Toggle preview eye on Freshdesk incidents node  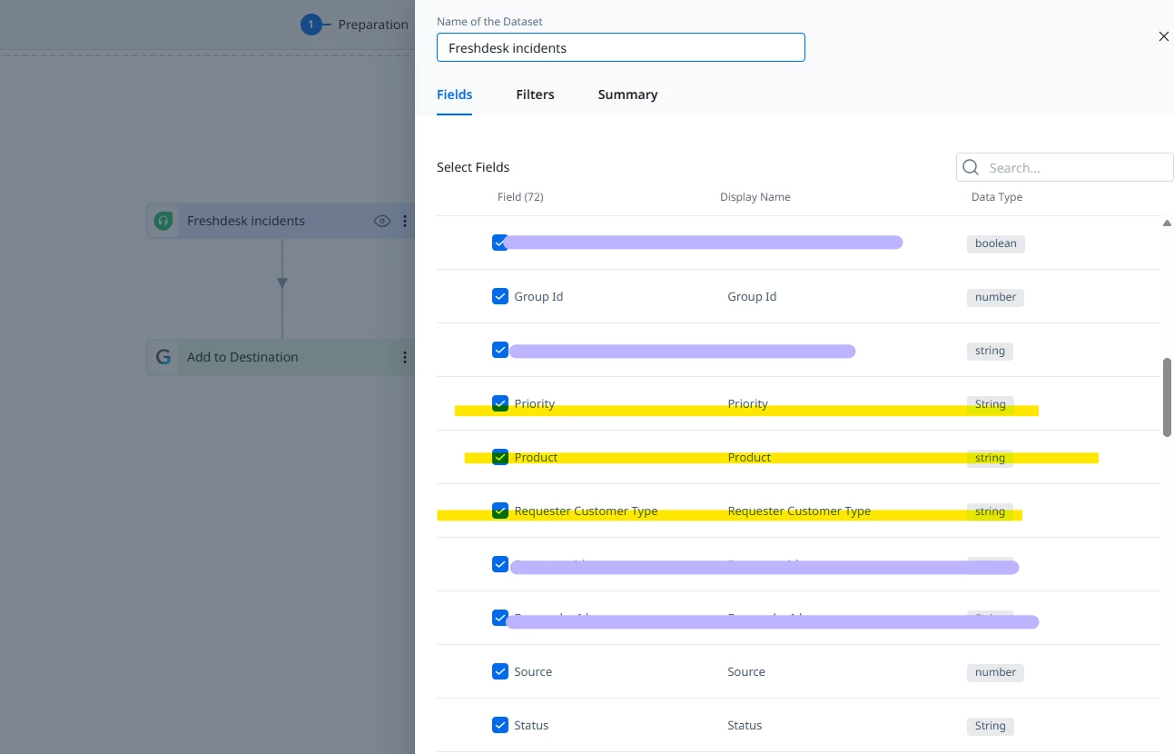[382, 221]
